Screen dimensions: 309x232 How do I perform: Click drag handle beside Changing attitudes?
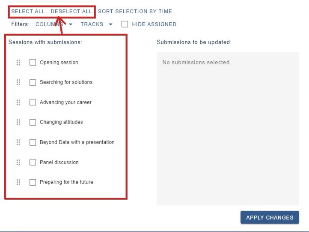(x=18, y=122)
